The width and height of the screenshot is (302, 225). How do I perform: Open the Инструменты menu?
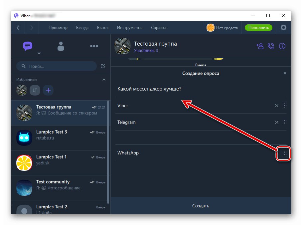[130, 28]
